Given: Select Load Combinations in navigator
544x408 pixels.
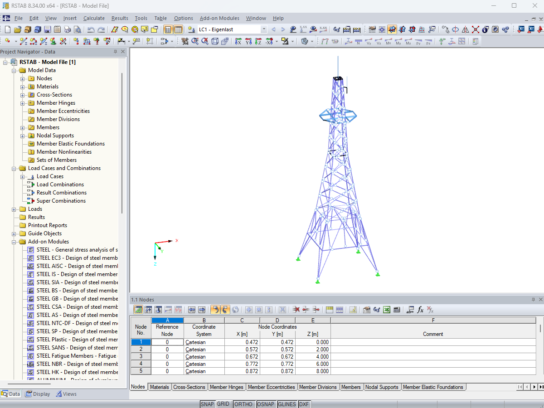Looking at the screenshot, I should 60,185.
